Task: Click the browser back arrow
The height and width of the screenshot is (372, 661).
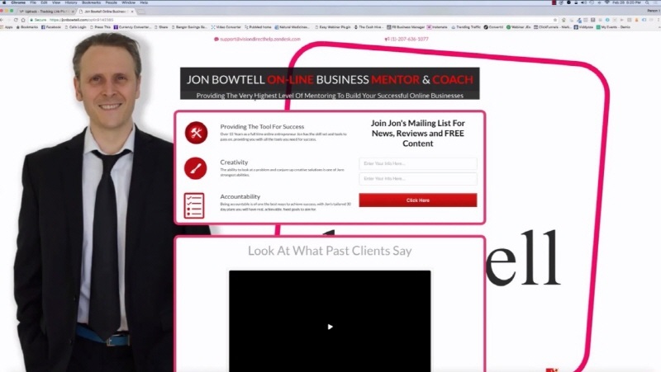Action: click(x=2, y=20)
